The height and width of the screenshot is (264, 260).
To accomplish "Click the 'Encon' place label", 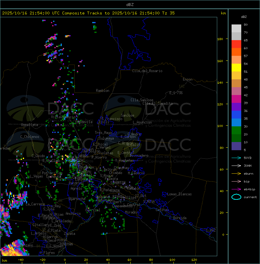I will 187,79.
